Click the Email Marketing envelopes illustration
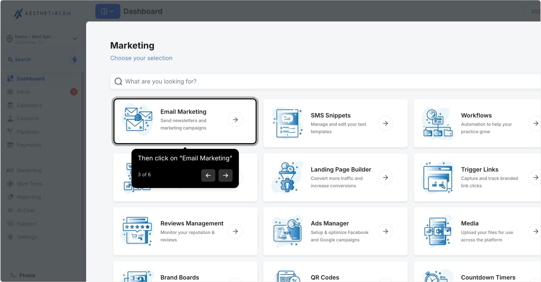The height and width of the screenshot is (282, 541). (137, 120)
